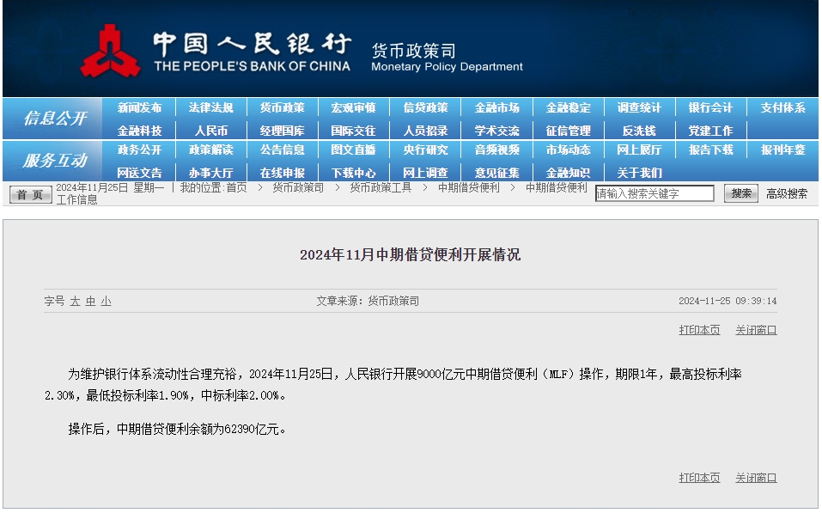Open 货币政策司 breadcrumb link
The height and width of the screenshot is (513, 822).
pyautogui.click(x=298, y=188)
